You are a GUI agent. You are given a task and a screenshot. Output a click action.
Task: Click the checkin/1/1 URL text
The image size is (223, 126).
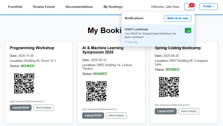27,101
